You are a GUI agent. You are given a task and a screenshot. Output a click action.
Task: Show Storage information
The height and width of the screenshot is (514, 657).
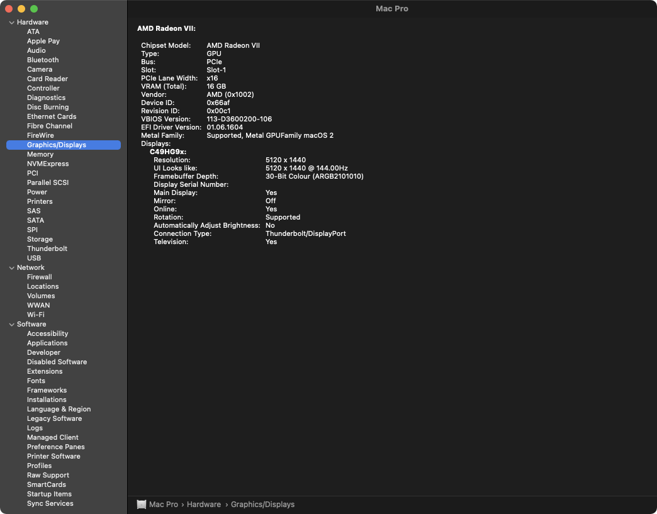[40, 239]
